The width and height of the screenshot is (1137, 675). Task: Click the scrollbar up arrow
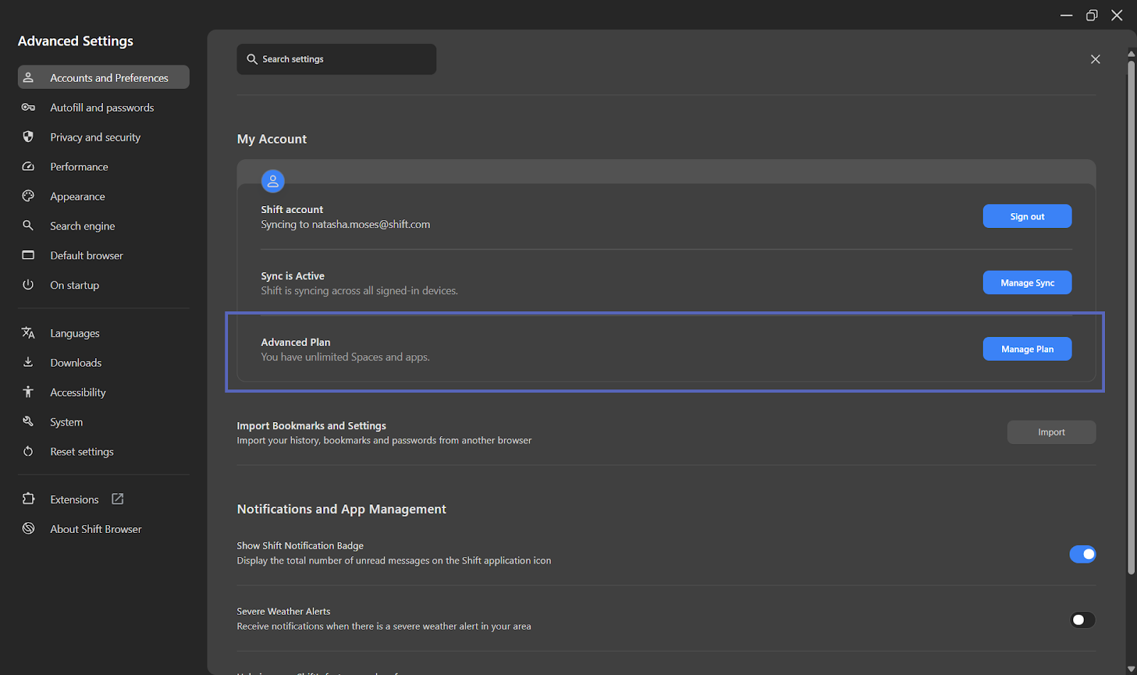pyautogui.click(x=1131, y=53)
